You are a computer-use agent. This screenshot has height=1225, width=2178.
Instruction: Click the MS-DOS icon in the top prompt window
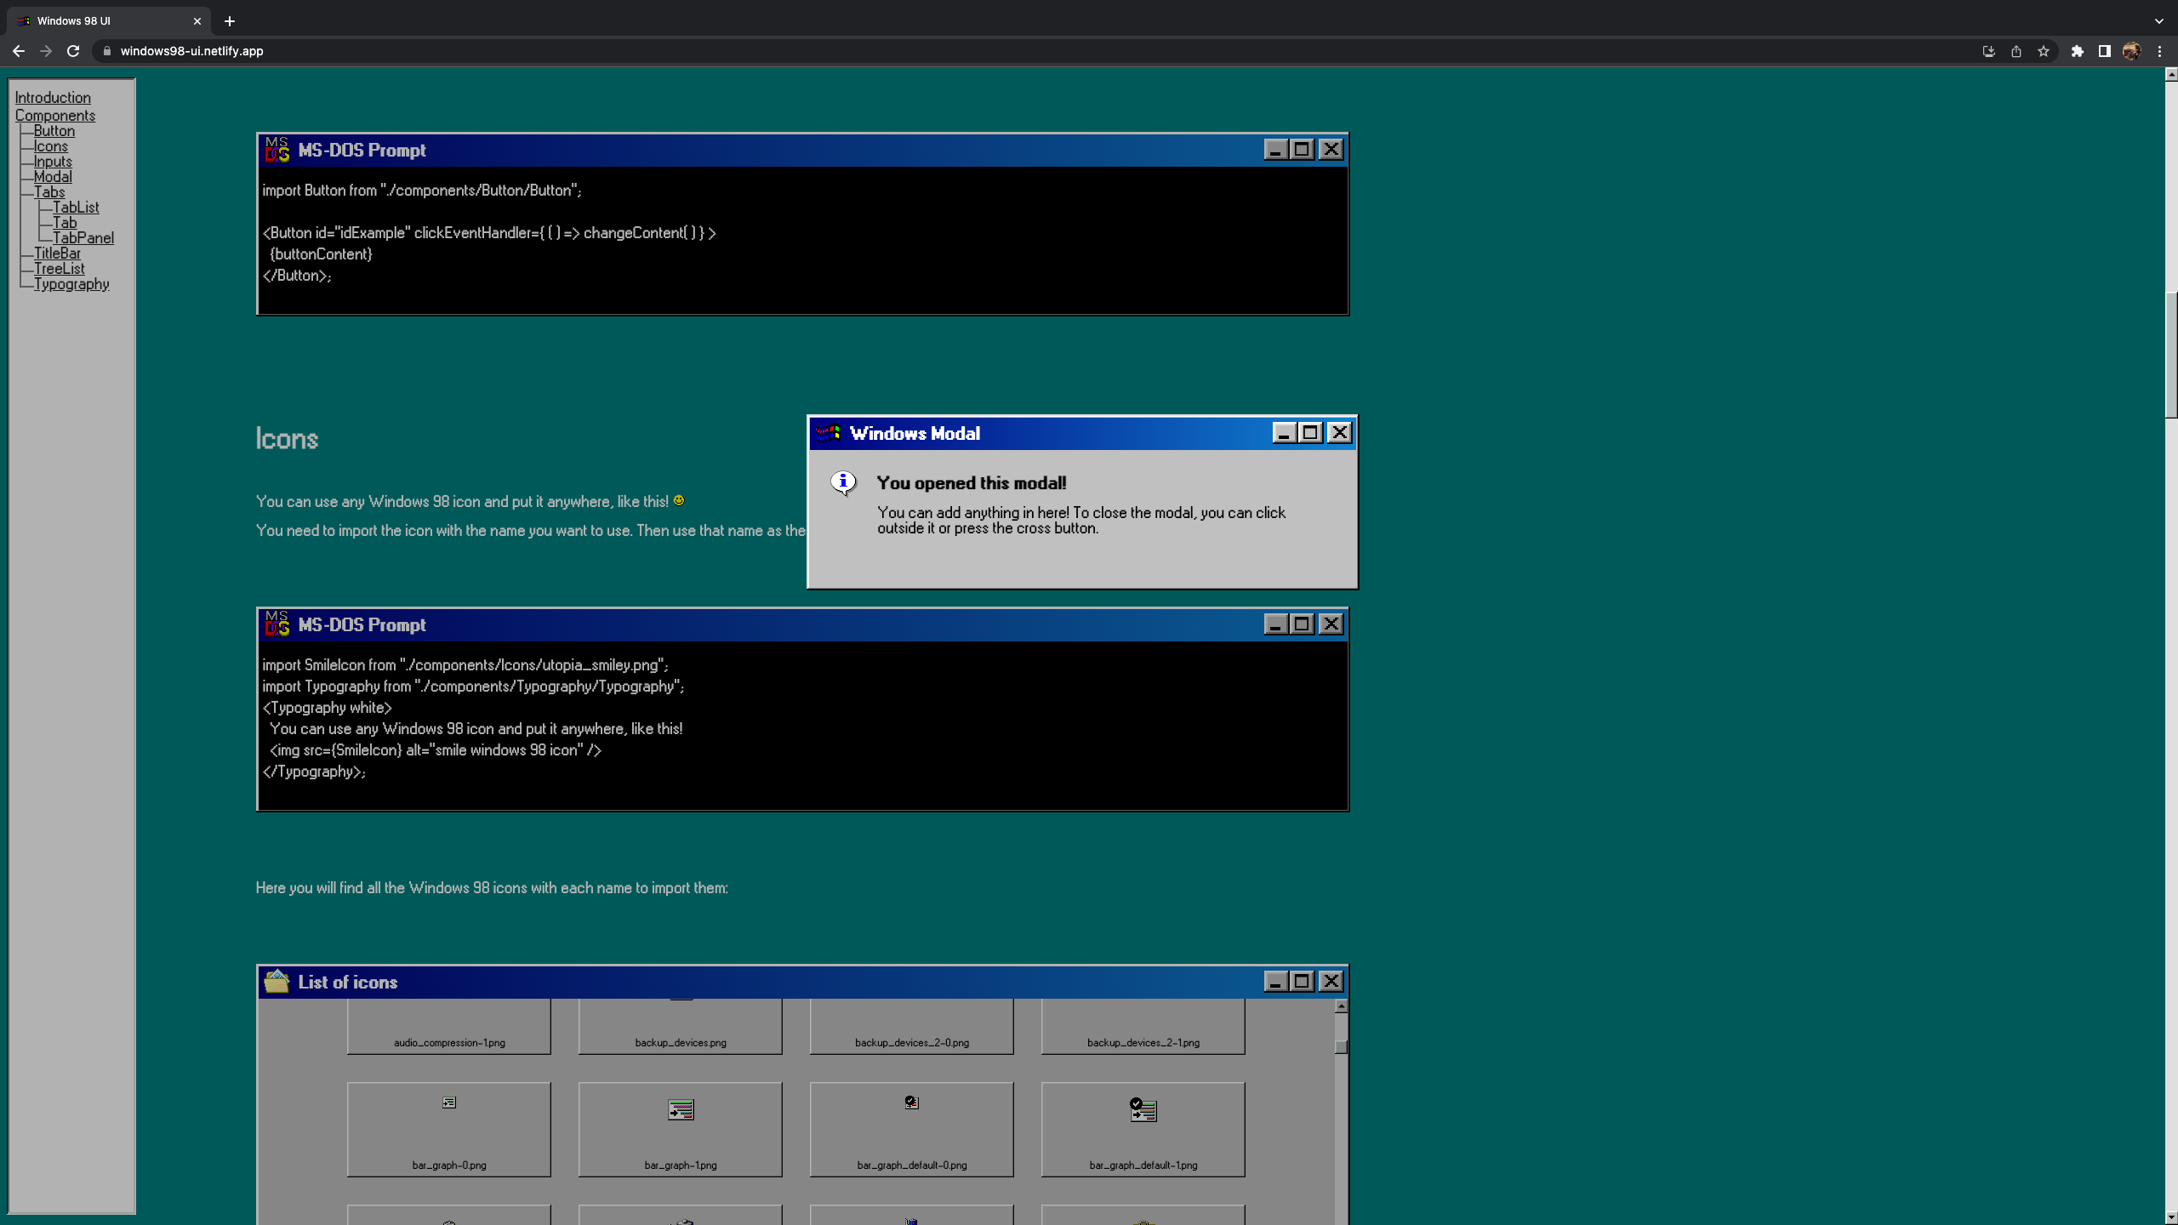click(x=277, y=150)
